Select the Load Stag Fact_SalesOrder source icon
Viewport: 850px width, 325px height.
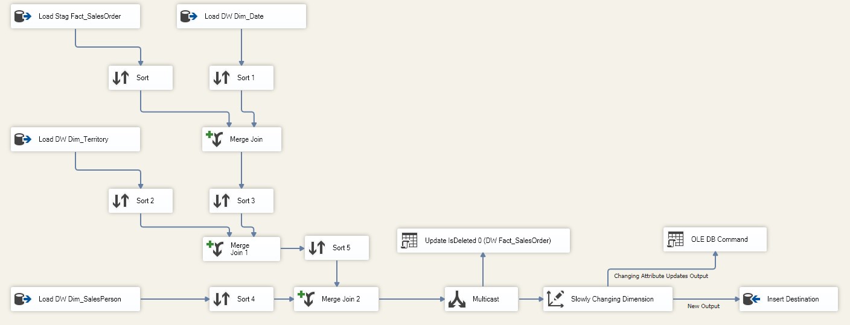click(22, 16)
